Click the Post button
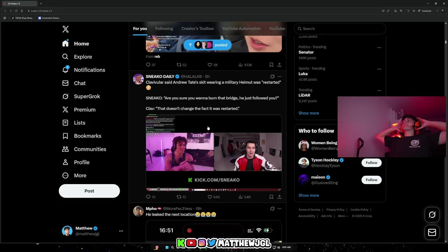 (x=89, y=191)
